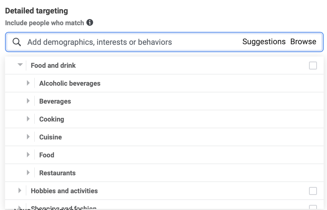The width and height of the screenshot is (327, 210).
Task: Select the Cooking row label
Action: pyautogui.click(x=52, y=119)
